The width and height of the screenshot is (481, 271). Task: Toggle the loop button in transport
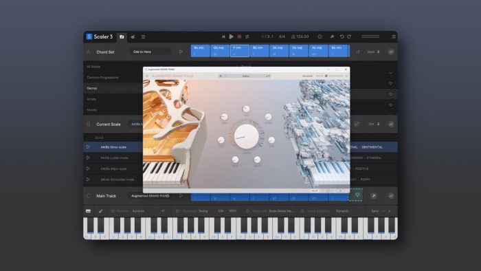coord(247,36)
